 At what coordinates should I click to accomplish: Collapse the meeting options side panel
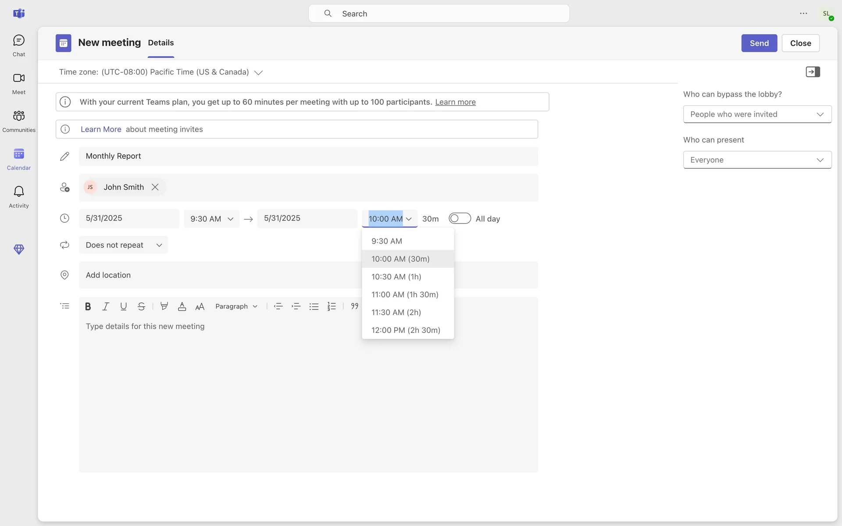pyautogui.click(x=813, y=72)
